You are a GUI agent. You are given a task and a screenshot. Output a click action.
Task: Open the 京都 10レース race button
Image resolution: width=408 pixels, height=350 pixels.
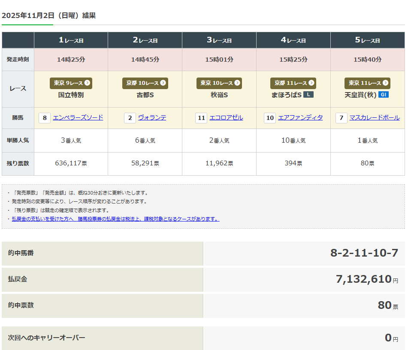click(x=145, y=83)
